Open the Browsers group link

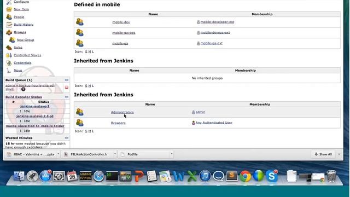coord(118,123)
